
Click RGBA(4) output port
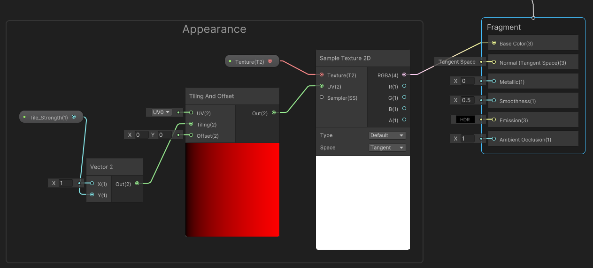click(404, 75)
